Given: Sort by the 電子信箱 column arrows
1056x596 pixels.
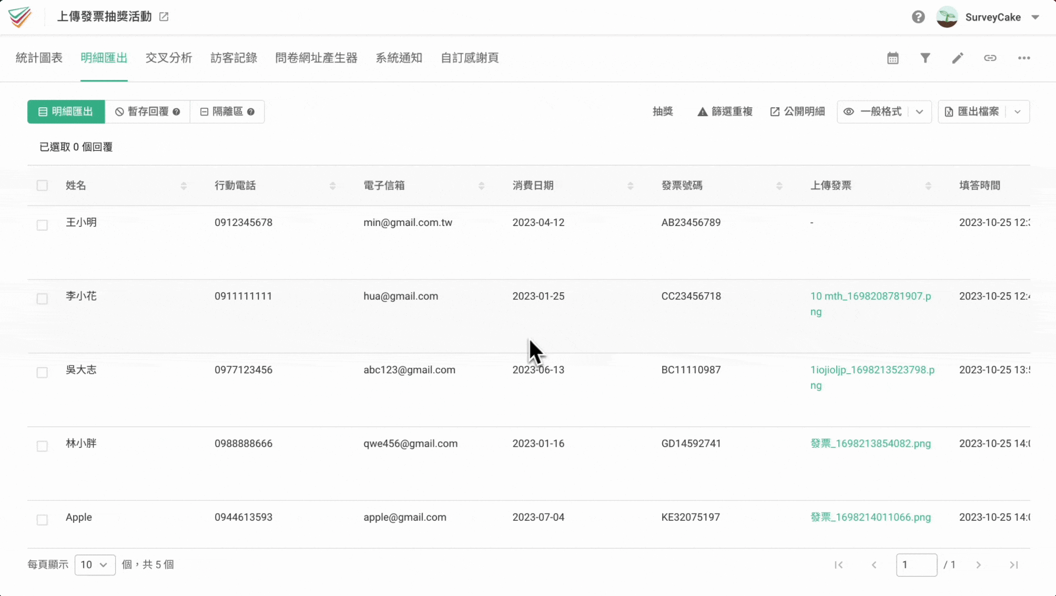Looking at the screenshot, I should (481, 186).
